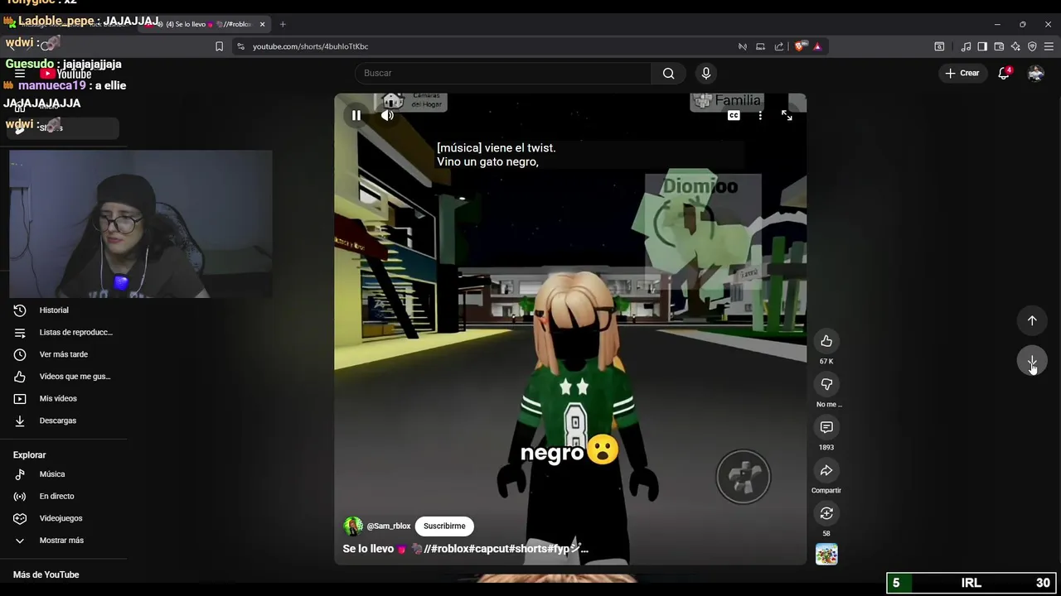Toggle closed captions (CC) on the Short
Image resolution: width=1061 pixels, height=596 pixels.
(734, 116)
